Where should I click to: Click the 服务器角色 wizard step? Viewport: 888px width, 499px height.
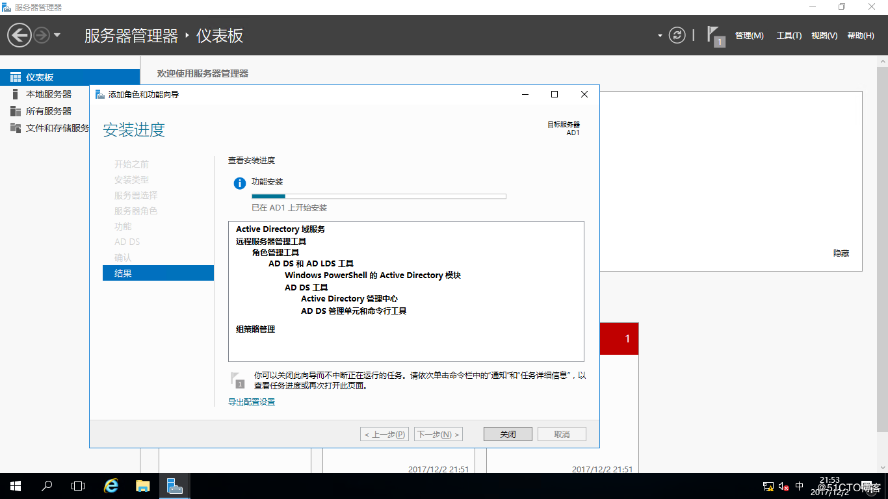click(x=136, y=211)
